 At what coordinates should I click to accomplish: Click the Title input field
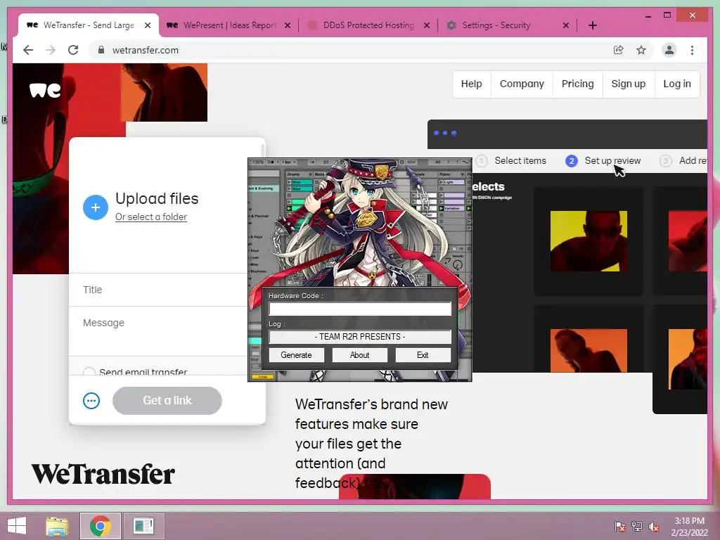(x=158, y=290)
